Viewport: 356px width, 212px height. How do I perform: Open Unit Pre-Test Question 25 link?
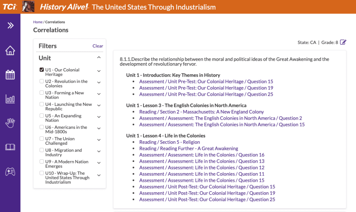point(206,94)
